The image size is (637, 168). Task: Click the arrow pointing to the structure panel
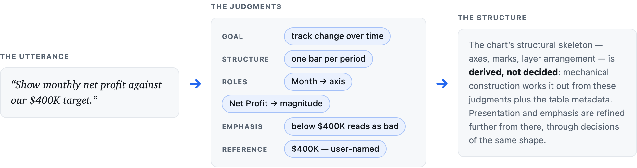click(442, 84)
